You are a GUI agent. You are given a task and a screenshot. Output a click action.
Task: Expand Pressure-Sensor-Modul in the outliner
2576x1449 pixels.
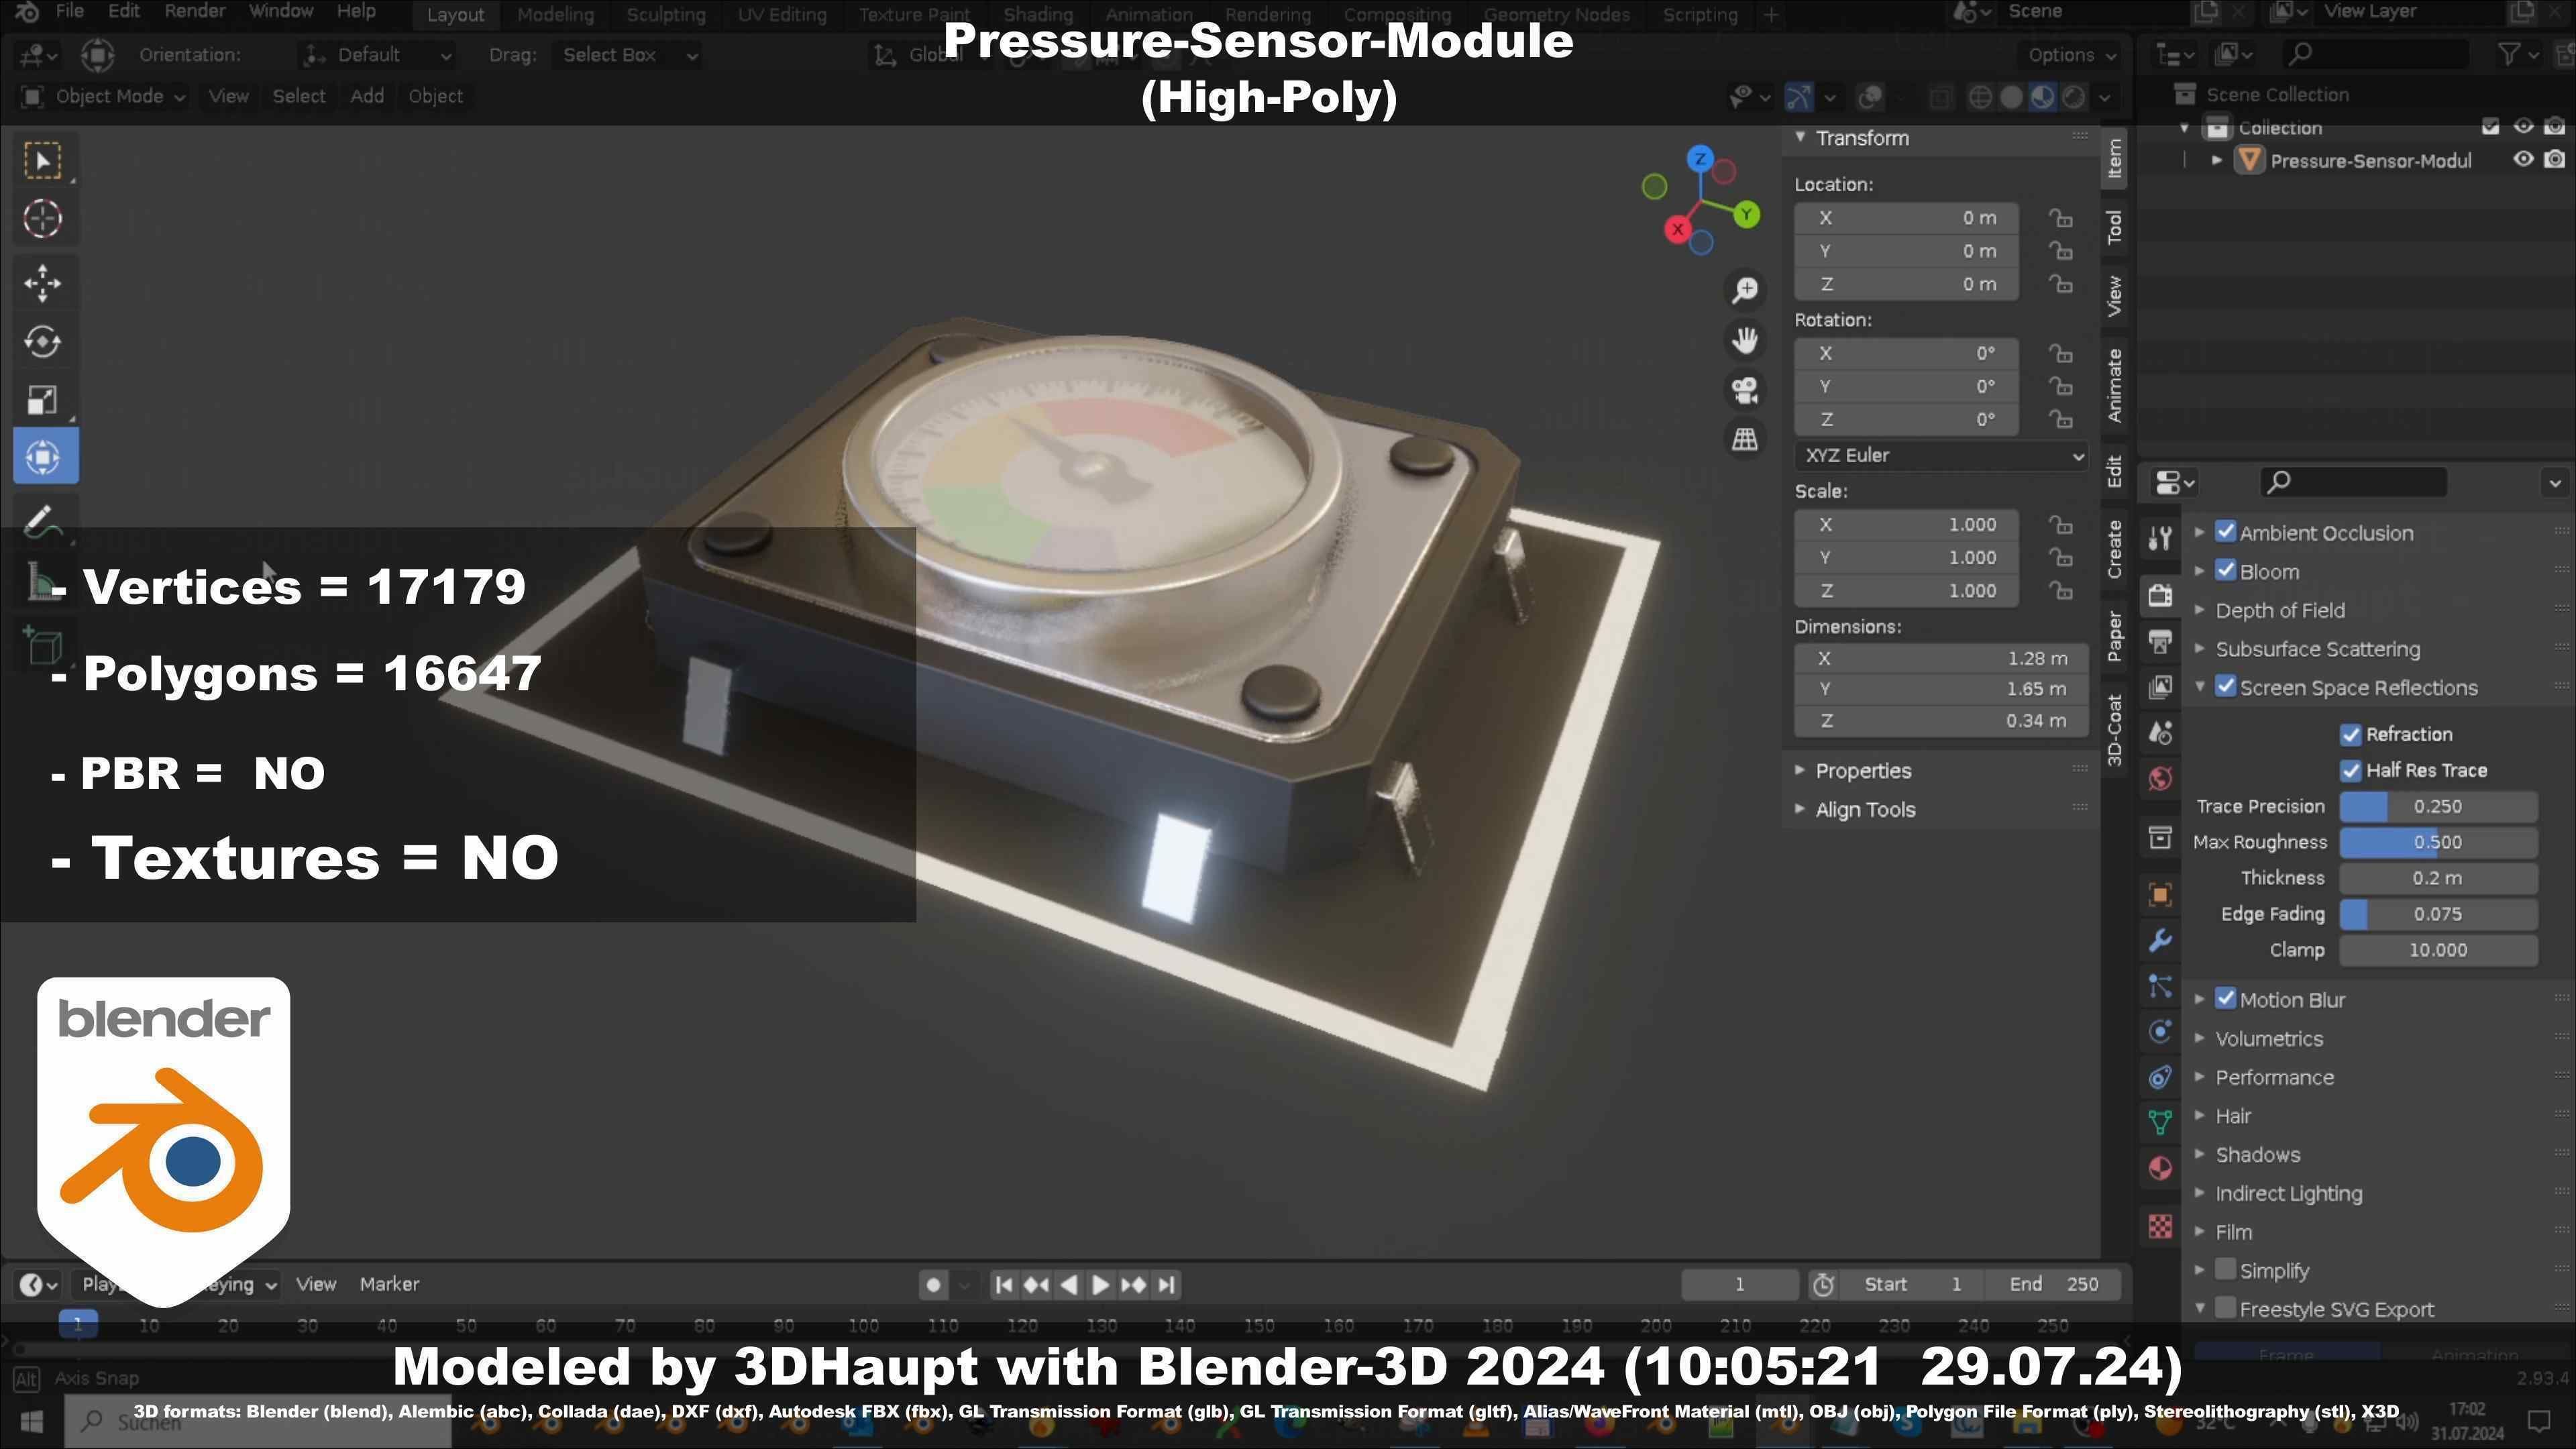(x=2218, y=161)
